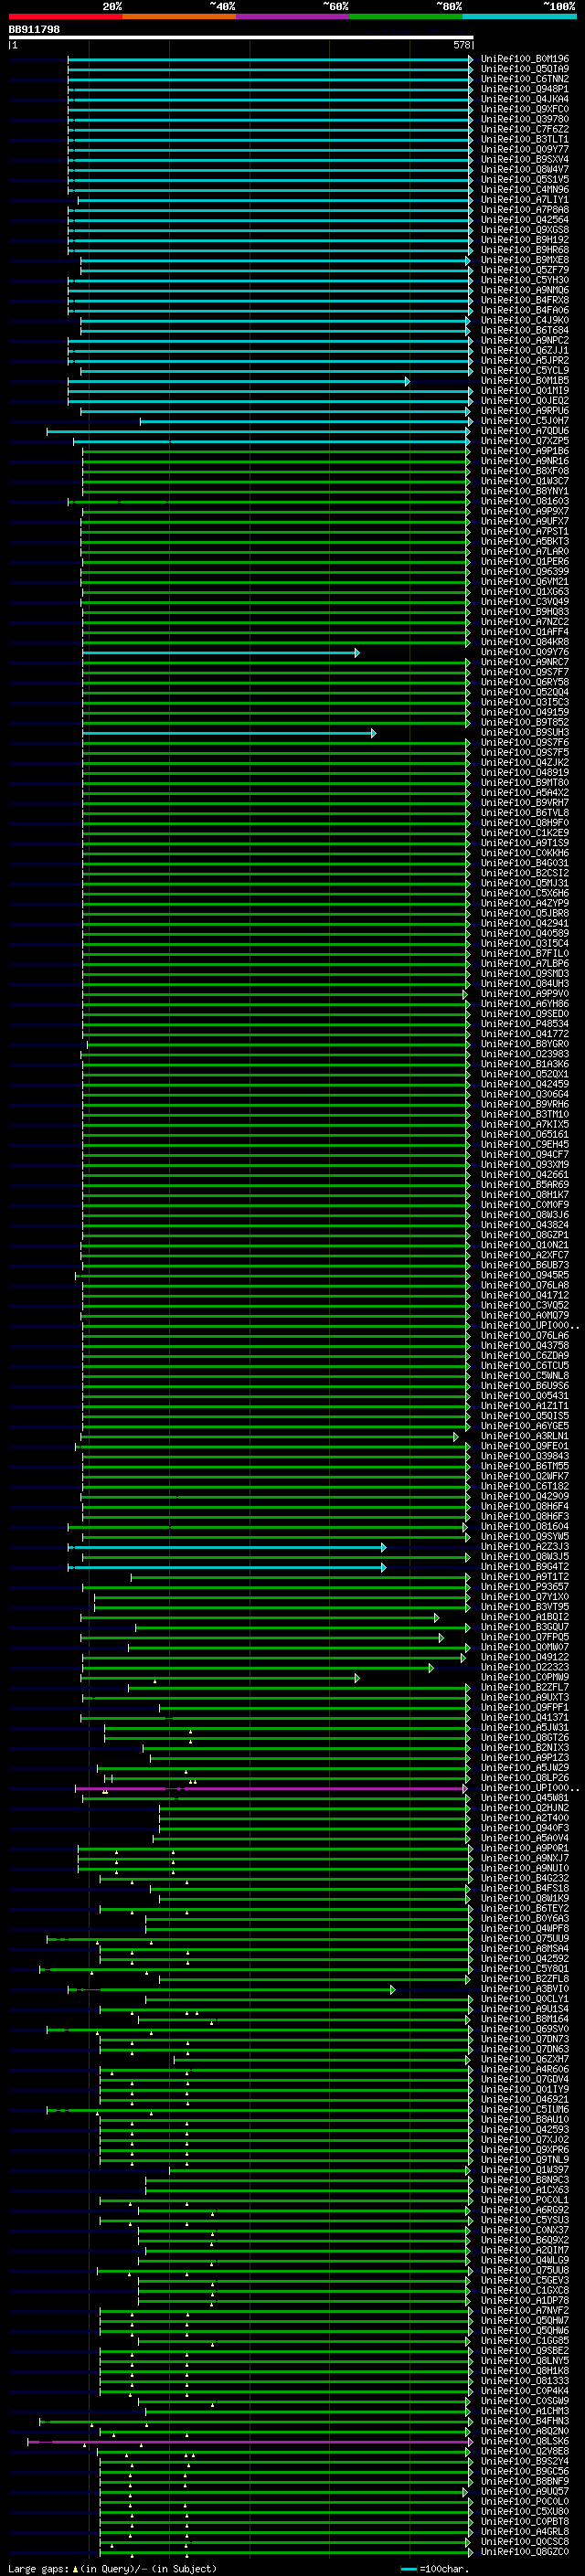Select hit label UniRef100_C7F6Z2

[x=525, y=129]
